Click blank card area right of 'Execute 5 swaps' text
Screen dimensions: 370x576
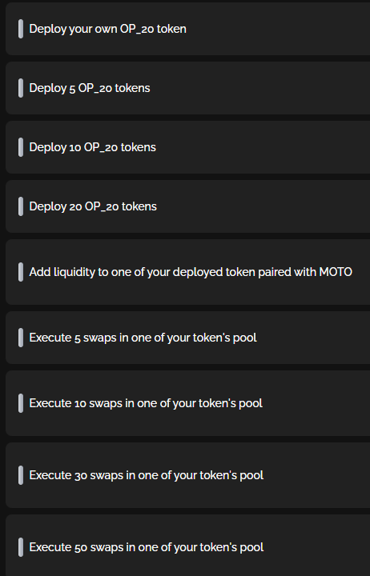pyautogui.click(x=312, y=338)
